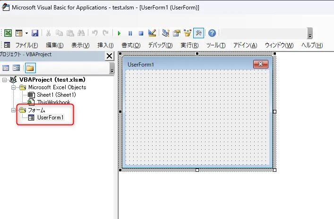Open the 実行(R) menu
This screenshot has width=334, height=219.
189,45
